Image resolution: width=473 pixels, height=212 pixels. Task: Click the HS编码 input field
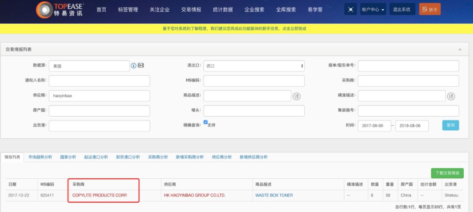tap(254, 81)
